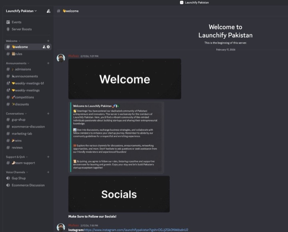Open the gup-shup text channel
Screen dimensions: 288x232
[x=28, y=119]
